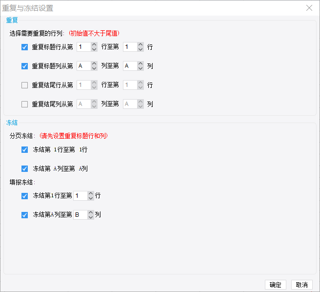Viewport: 320px width, 292px height.
Task: Click the 选择需要重复的行列 label
Action: point(37,33)
